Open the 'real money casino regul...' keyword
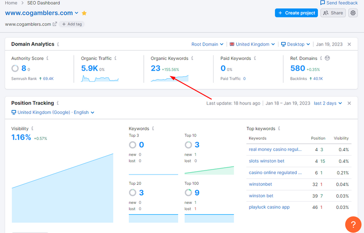 pyautogui.click(x=275, y=149)
